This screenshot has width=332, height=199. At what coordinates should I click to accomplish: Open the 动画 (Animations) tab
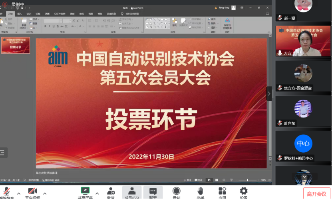point(47,14)
